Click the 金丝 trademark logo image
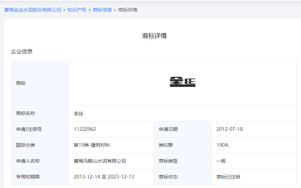Image resolution: width=301 pixels, height=188 pixels. pos(182,82)
